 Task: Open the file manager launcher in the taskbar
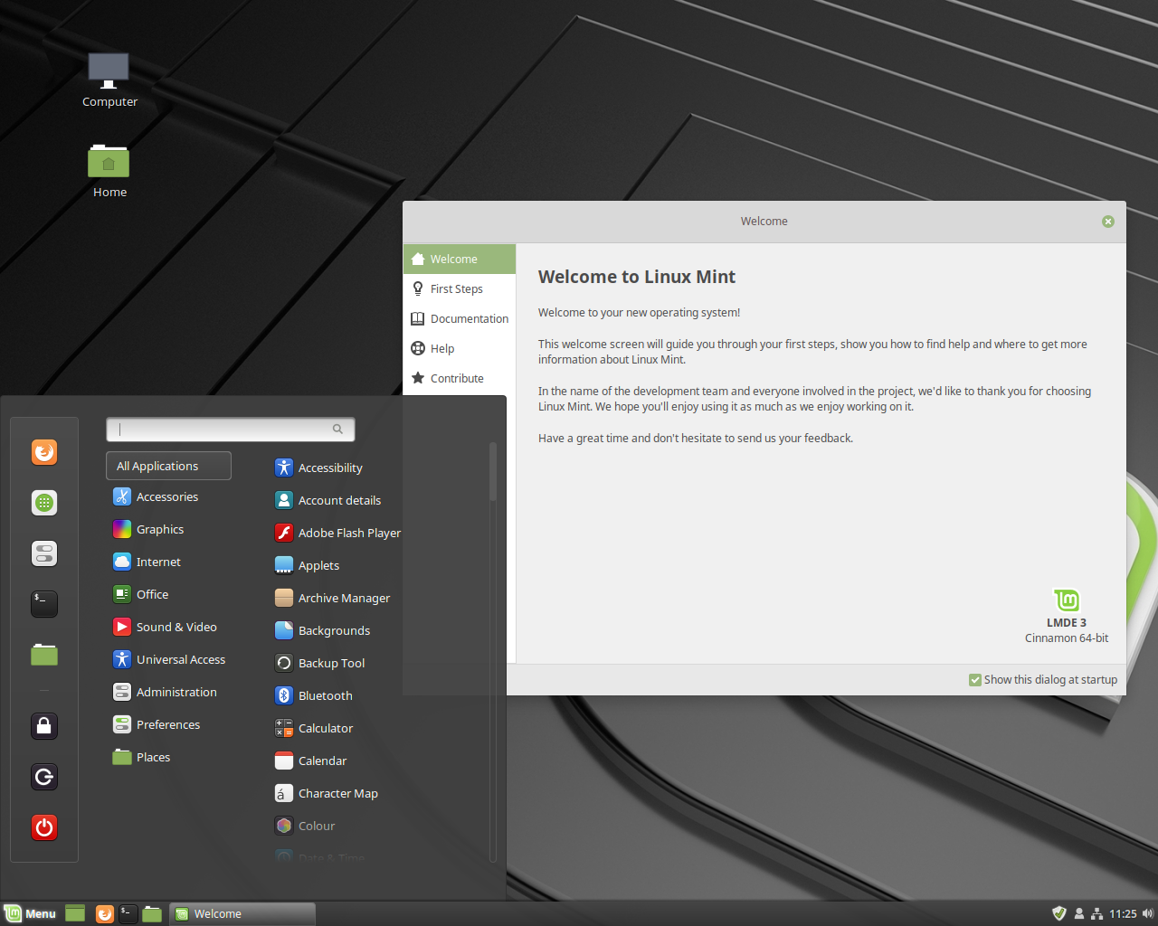pyautogui.click(x=152, y=914)
